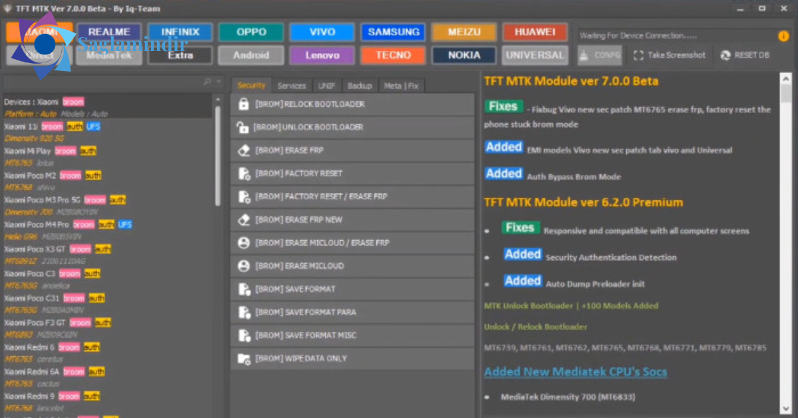Select the OPPO brand button

251,32
